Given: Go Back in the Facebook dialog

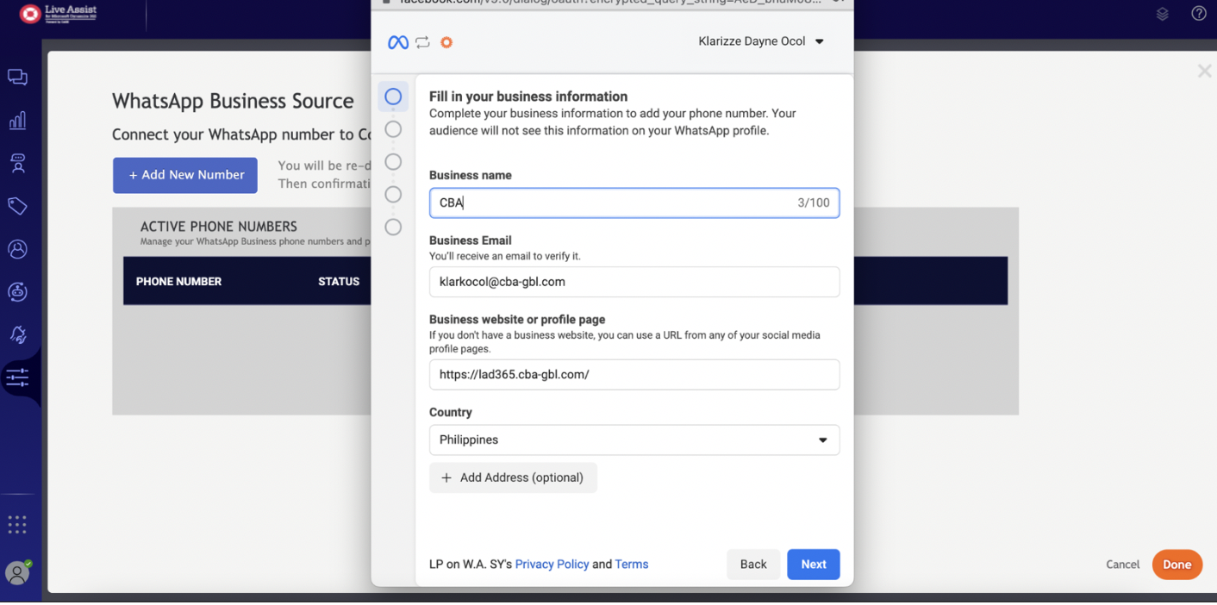Looking at the screenshot, I should [753, 564].
